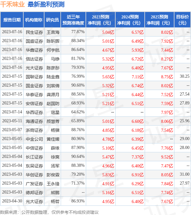
Task: Click the 27.89 target price
Action: (185, 103)
